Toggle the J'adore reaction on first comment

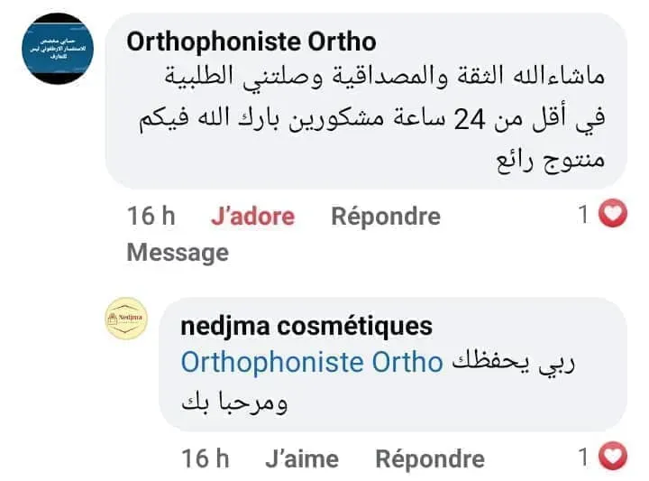tap(252, 217)
